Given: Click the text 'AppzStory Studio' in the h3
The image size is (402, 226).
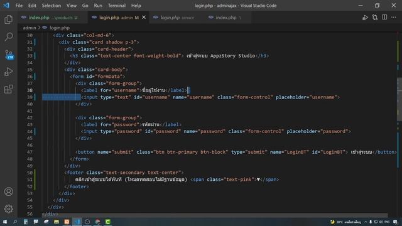Looking at the screenshot, I should [232, 56].
